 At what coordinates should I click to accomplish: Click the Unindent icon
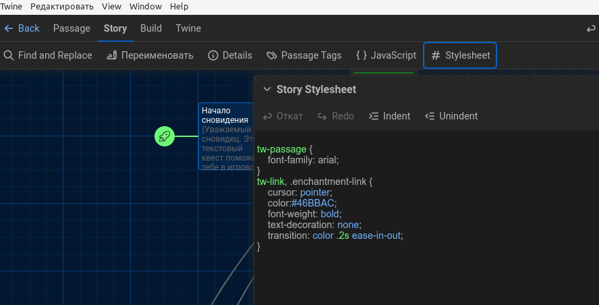430,116
